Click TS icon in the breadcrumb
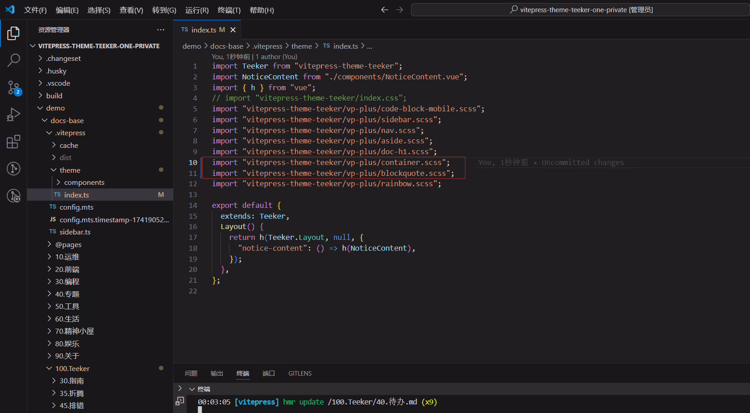This screenshot has width=750, height=413. click(x=326, y=46)
